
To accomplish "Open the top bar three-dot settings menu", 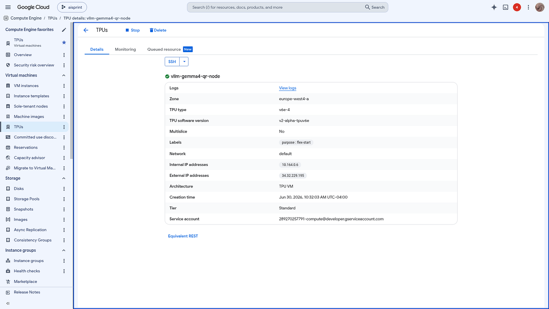I will pyautogui.click(x=529, y=7).
